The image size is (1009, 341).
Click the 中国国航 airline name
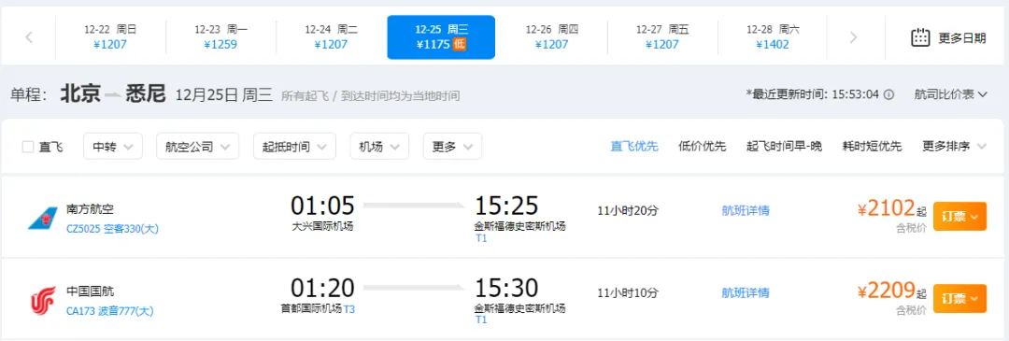90,291
